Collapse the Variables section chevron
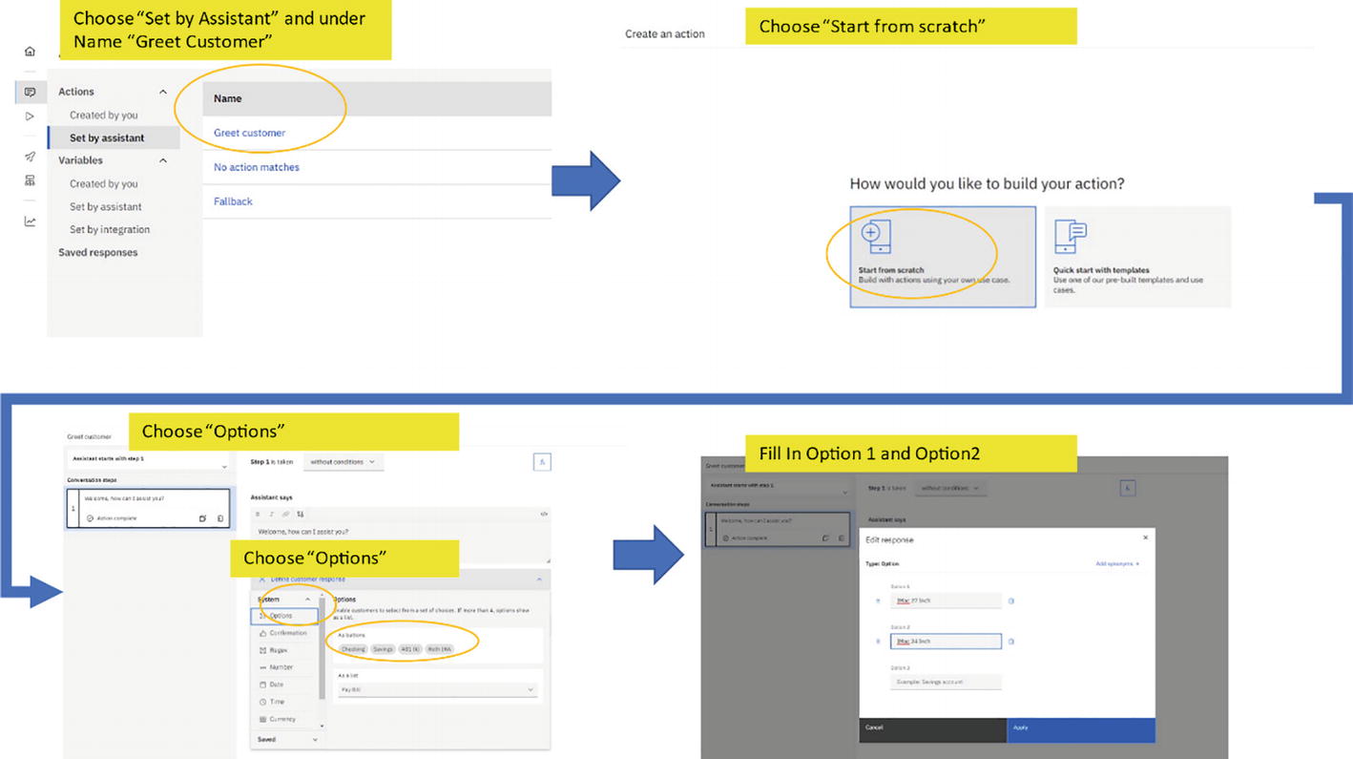 tap(162, 160)
